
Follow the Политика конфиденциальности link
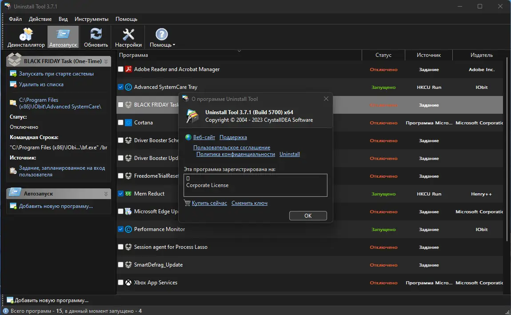point(236,154)
